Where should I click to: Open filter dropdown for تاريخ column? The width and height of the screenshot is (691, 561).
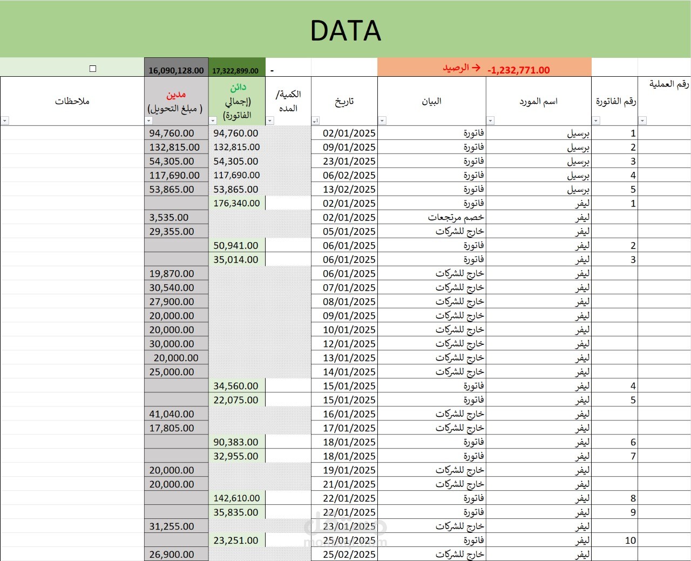(x=316, y=121)
